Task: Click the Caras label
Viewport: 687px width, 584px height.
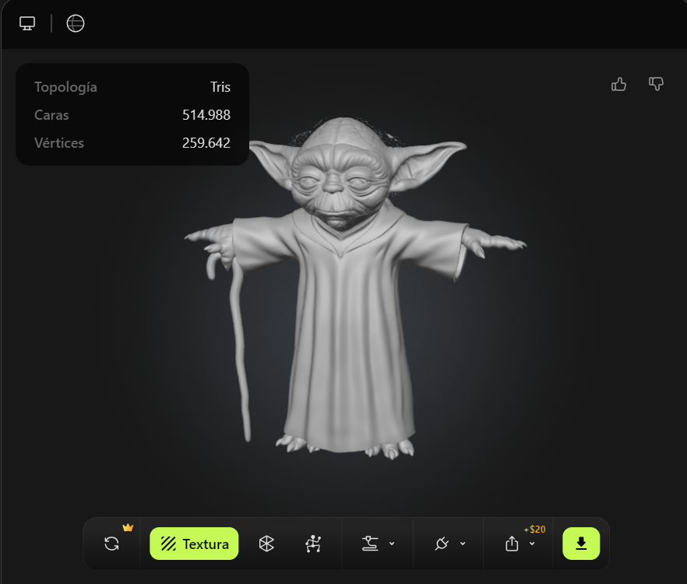Action: pyautogui.click(x=51, y=115)
